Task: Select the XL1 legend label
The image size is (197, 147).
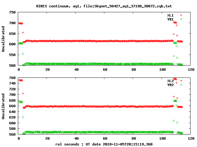Action: (170, 15)
